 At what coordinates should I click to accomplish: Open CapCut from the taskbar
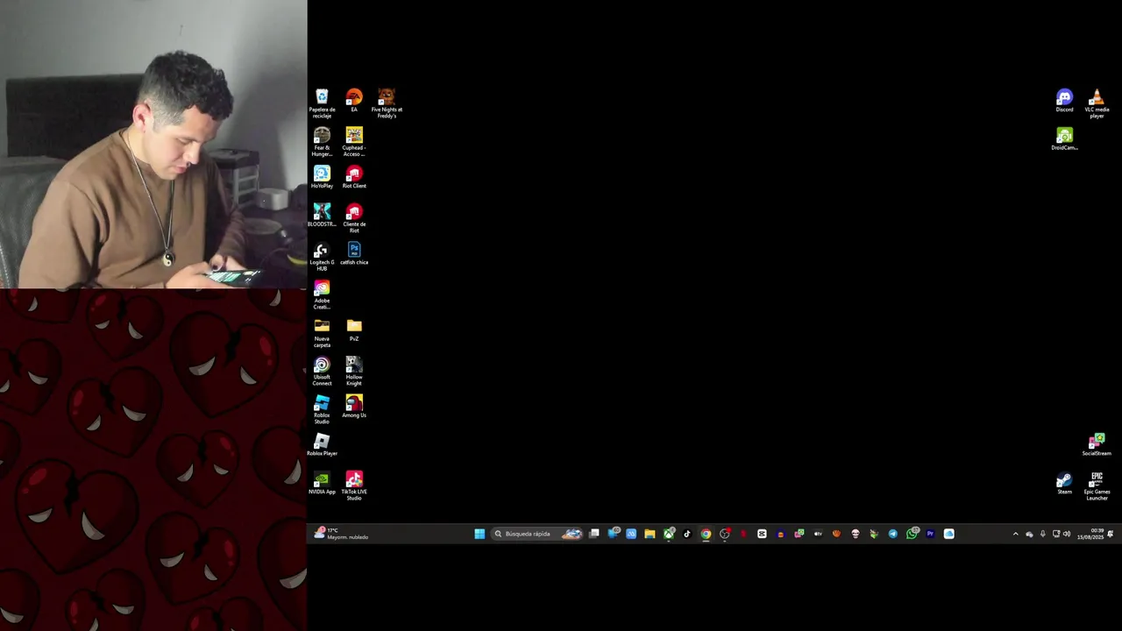(762, 534)
